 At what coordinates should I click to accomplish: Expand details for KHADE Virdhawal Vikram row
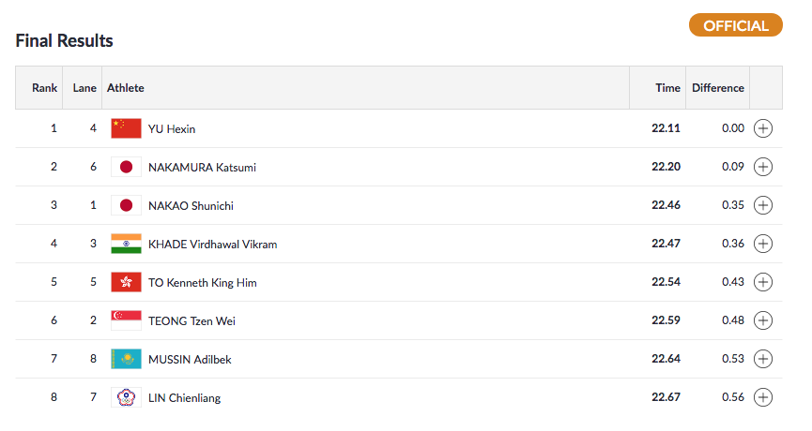click(x=763, y=244)
